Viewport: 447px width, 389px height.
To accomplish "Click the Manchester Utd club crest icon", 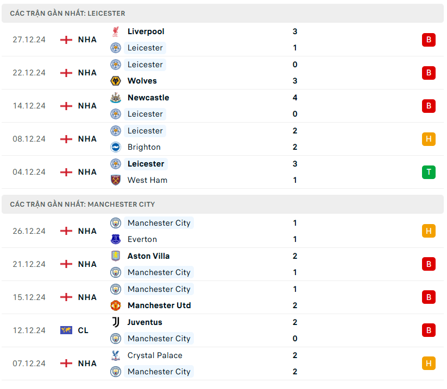I will pyautogui.click(x=115, y=305).
